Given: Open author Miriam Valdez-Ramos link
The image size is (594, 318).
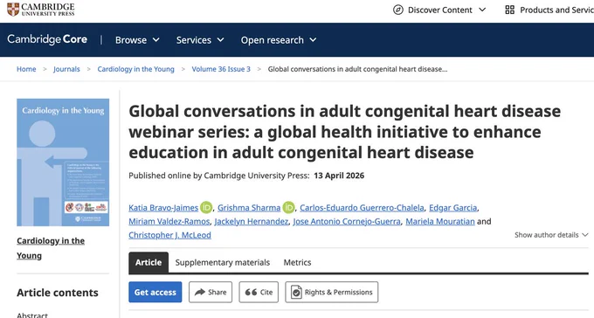Looking at the screenshot, I should pyautogui.click(x=169, y=221).
